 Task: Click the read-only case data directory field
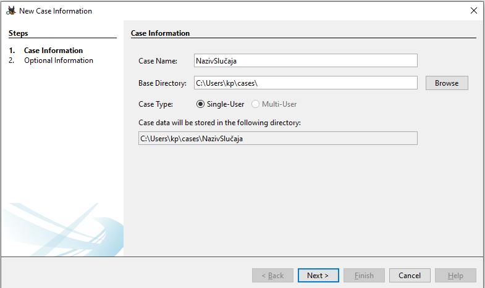(277, 139)
